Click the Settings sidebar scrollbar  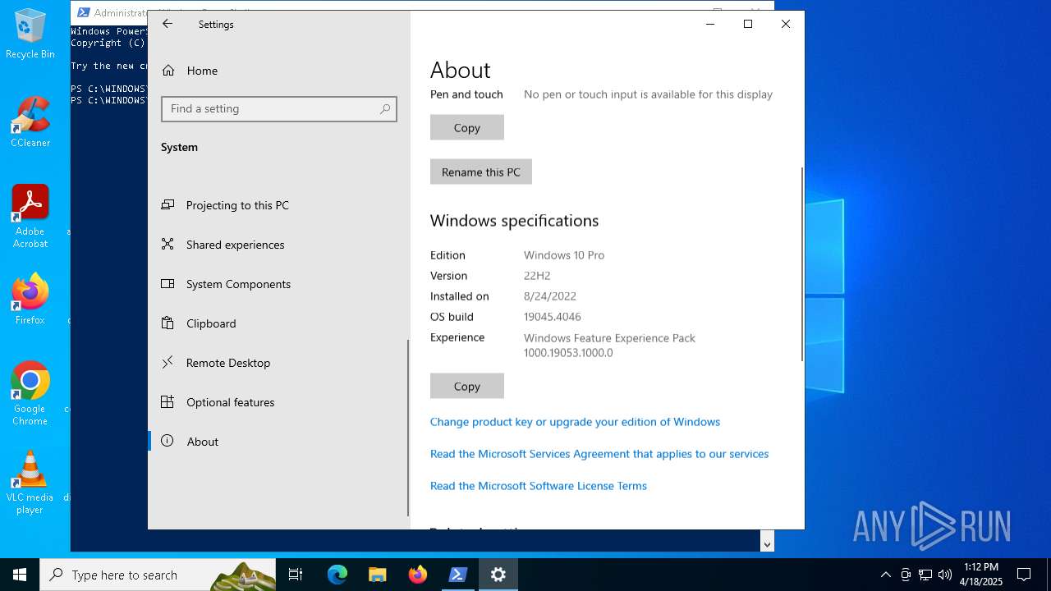point(408,427)
